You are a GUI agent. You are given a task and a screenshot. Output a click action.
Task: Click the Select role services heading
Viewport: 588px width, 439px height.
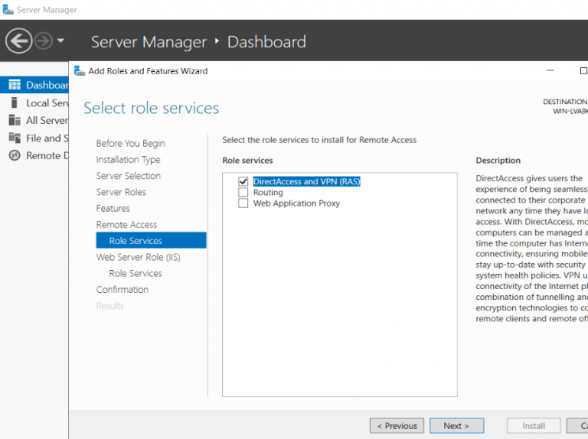(x=151, y=109)
